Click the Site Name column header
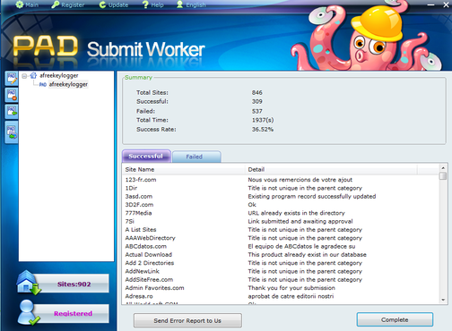452x331 pixels. pyautogui.click(x=184, y=169)
